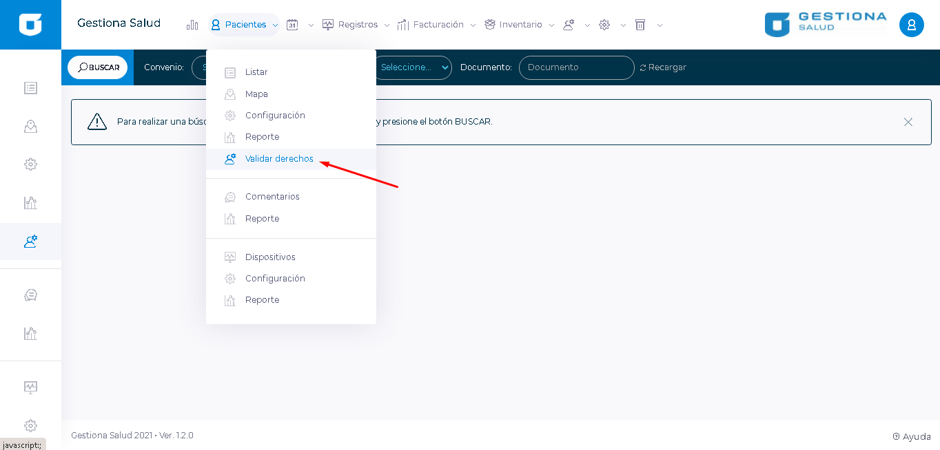Click the Documento input field
This screenshot has height=450, width=940.
pos(576,67)
